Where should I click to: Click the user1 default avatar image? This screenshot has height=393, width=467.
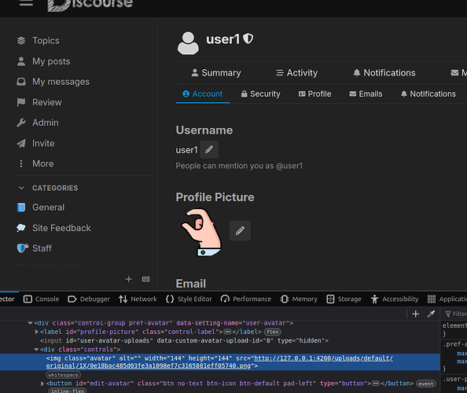(x=188, y=43)
